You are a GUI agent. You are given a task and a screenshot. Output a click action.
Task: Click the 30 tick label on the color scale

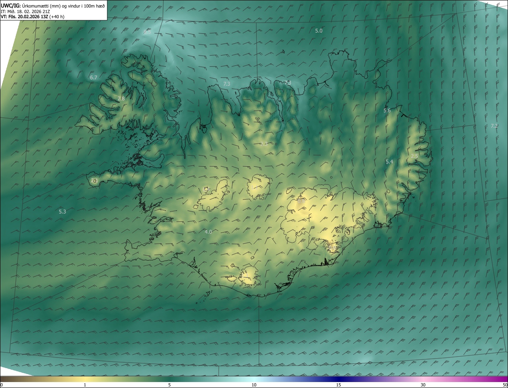pos(423,385)
